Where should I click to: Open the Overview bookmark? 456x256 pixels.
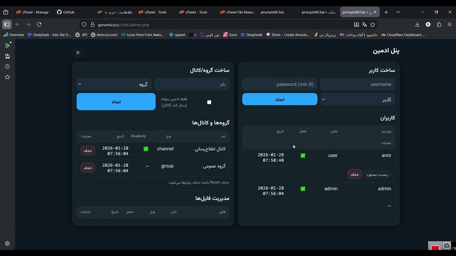[x=14, y=35]
